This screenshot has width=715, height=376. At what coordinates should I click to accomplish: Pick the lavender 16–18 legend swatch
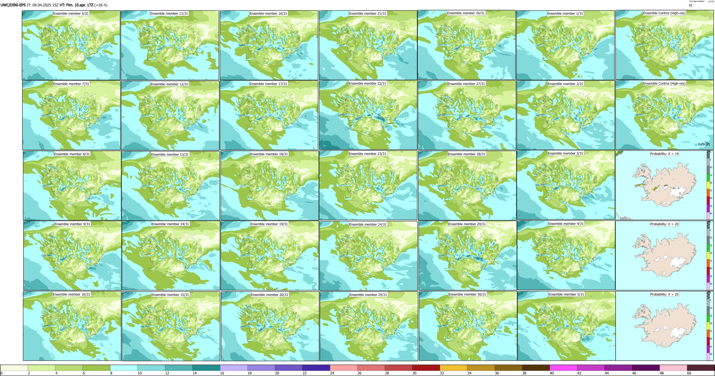point(234,368)
